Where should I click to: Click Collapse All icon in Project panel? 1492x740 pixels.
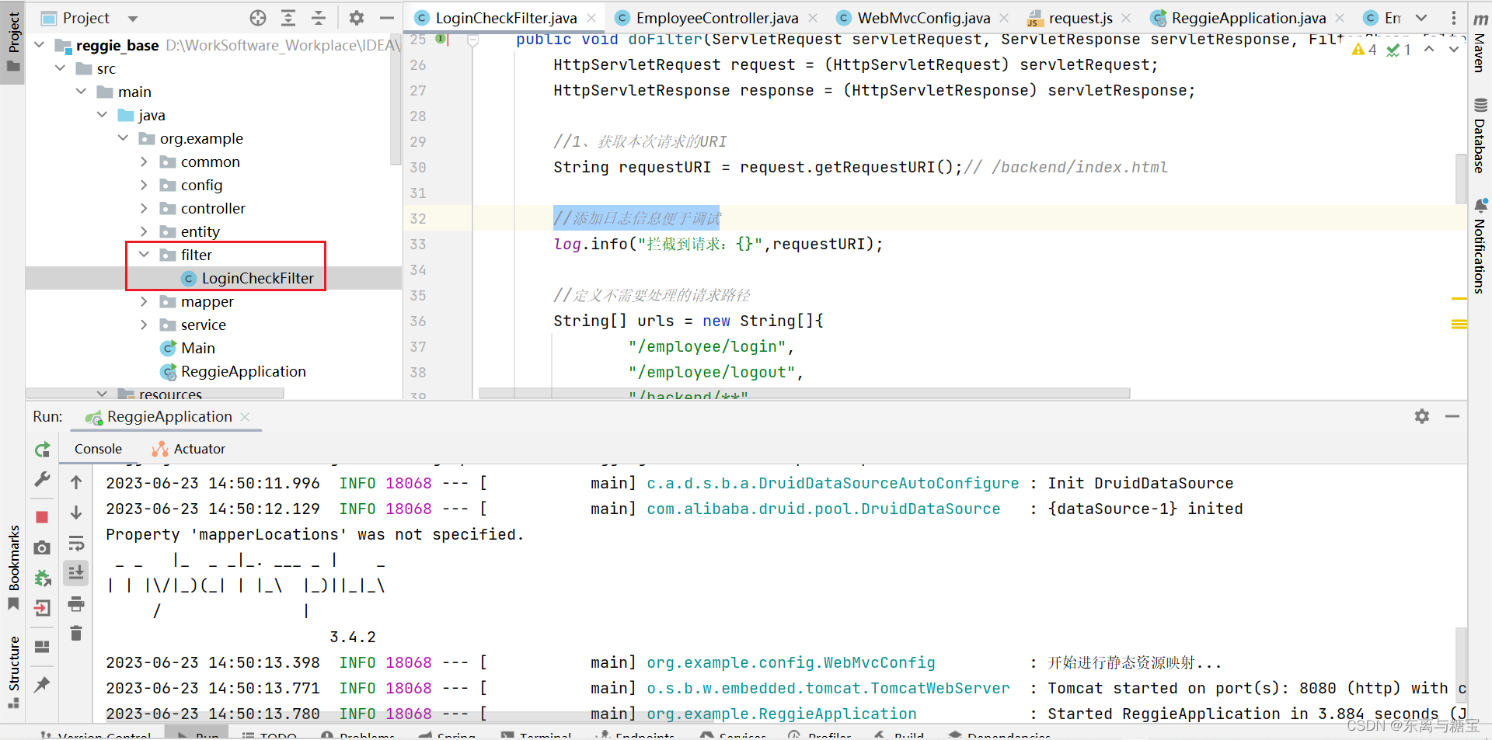pos(319,18)
